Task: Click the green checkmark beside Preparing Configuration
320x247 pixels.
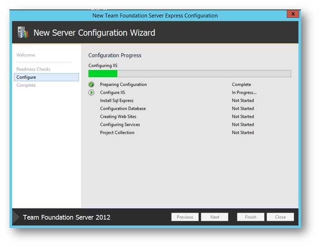Action: 91,84
